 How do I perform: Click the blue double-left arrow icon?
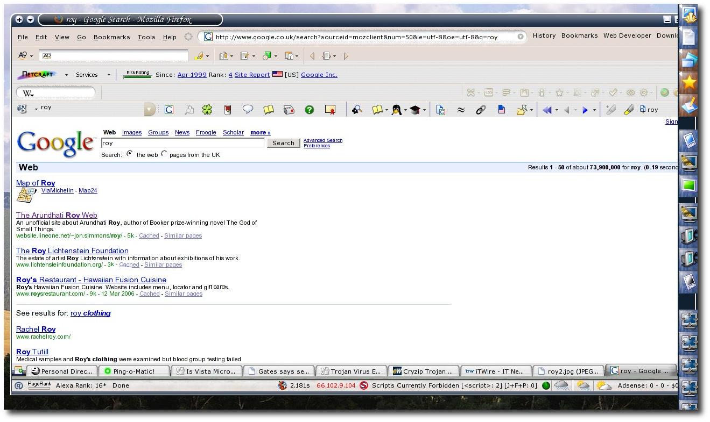(547, 110)
